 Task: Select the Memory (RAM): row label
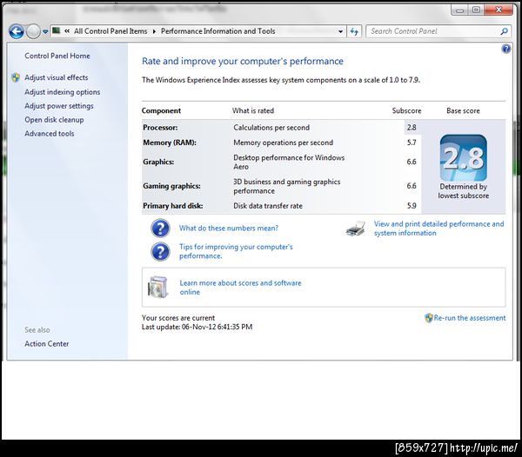tap(170, 142)
